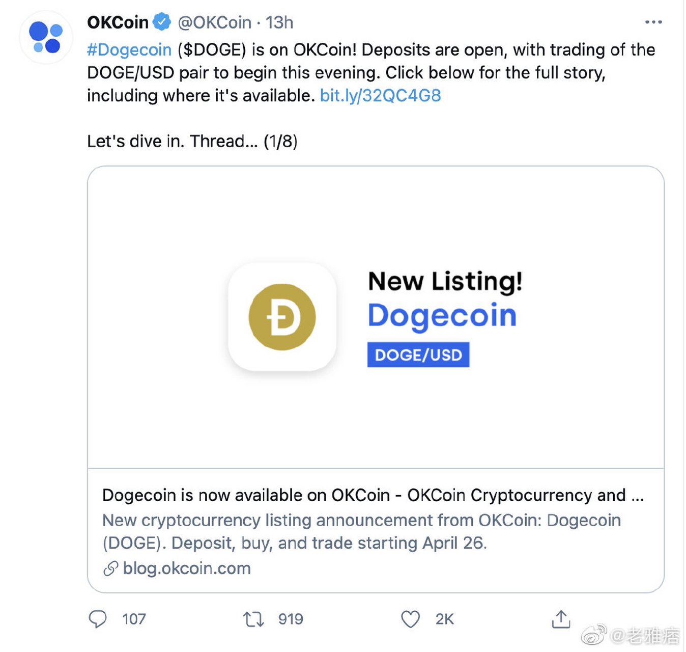Click the 919 retweets count
The width and height of the screenshot is (686, 652).
[291, 619]
